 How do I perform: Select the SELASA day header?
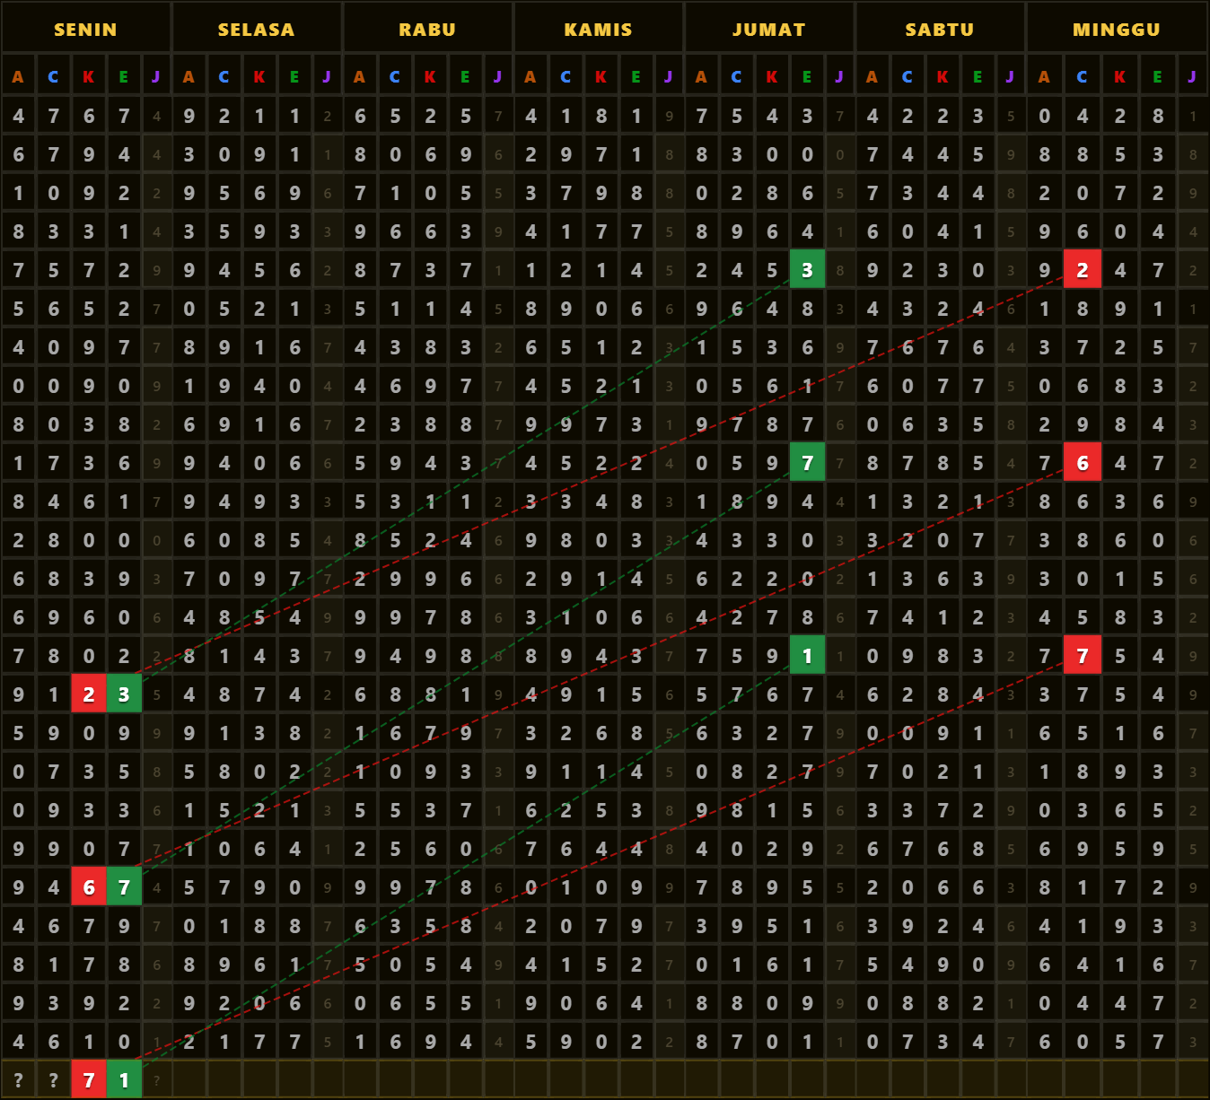click(x=256, y=29)
